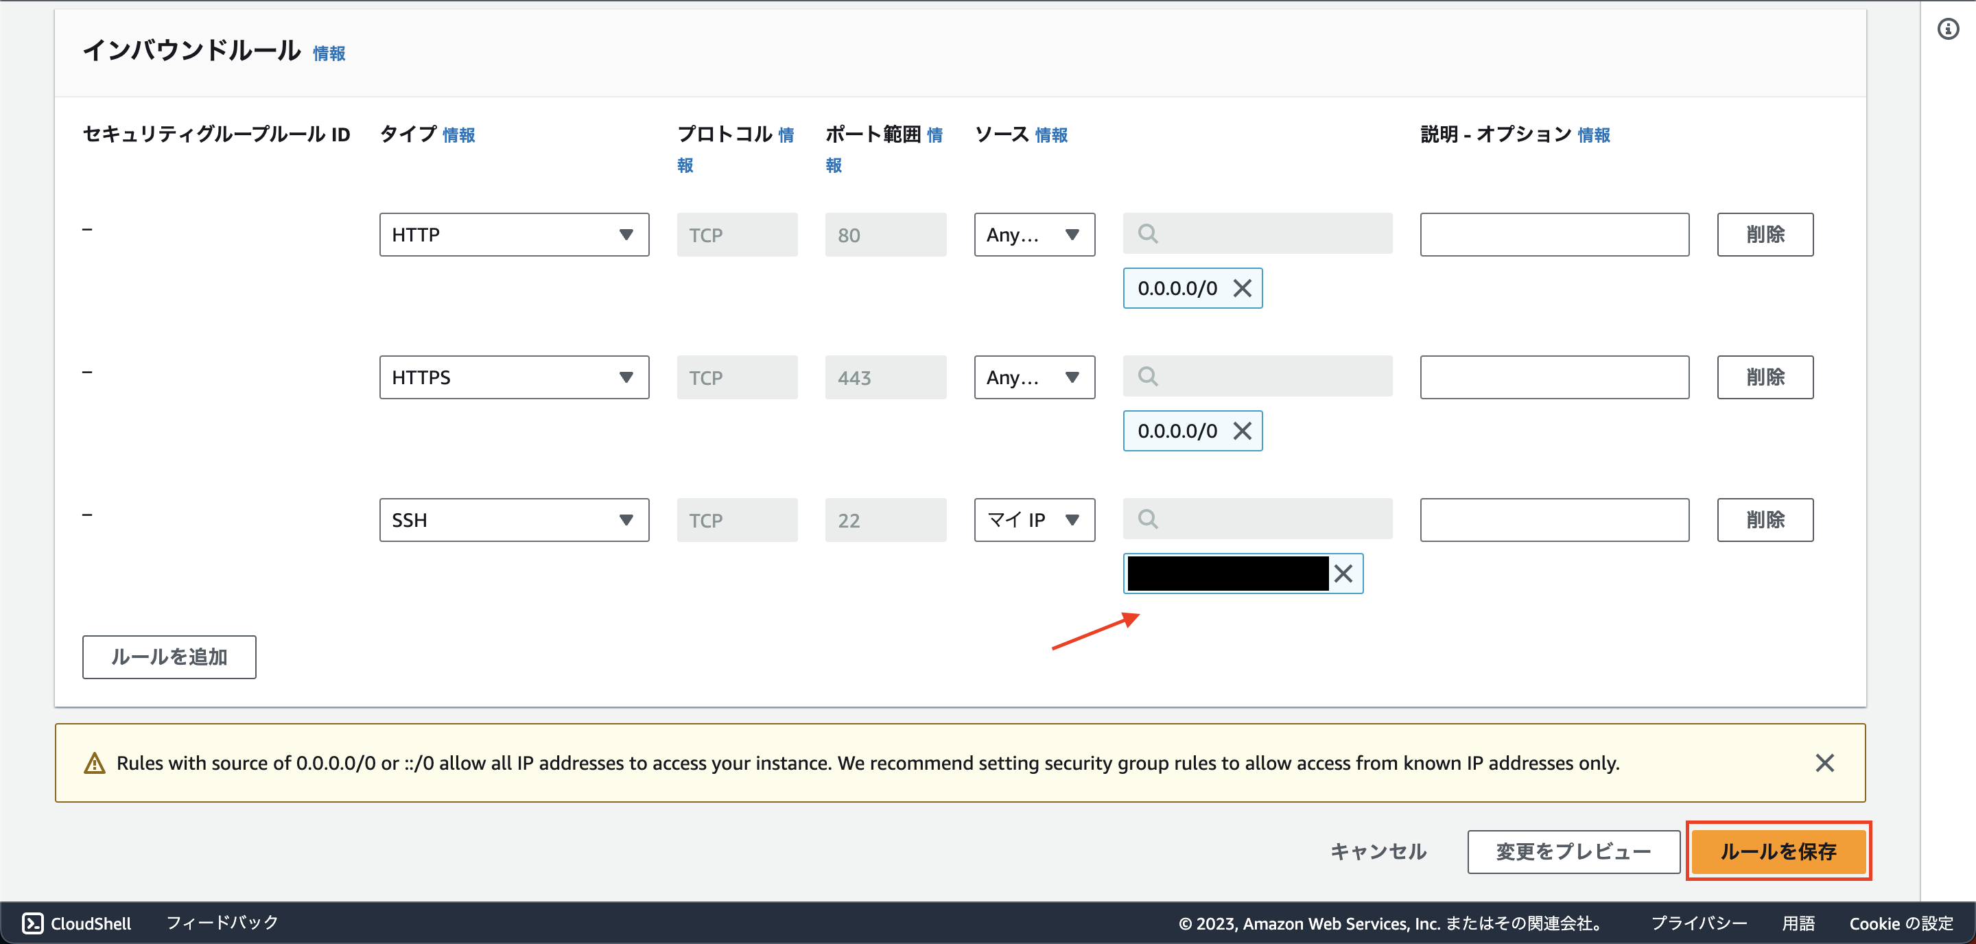This screenshot has width=1976, height=944.
Task: Remove the 0.0.0.0/0 chip in HTTP row
Action: [1242, 288]
